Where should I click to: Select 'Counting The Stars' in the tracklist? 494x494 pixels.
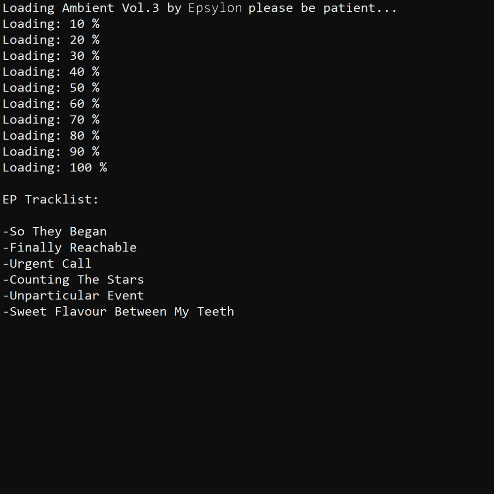(74, 280)
